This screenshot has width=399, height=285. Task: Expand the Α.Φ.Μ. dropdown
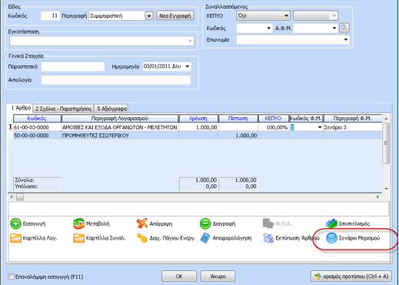pyautogui.click(x=334, y=28)
